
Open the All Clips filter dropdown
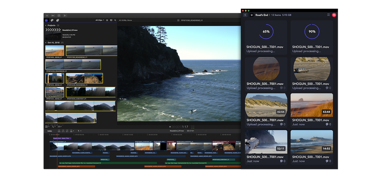click(x=100, y=20)
